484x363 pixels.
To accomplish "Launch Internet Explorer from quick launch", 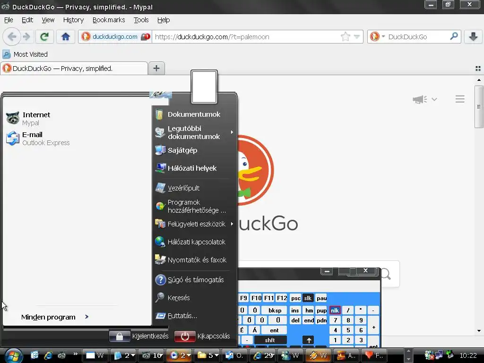I will [48, 355].
